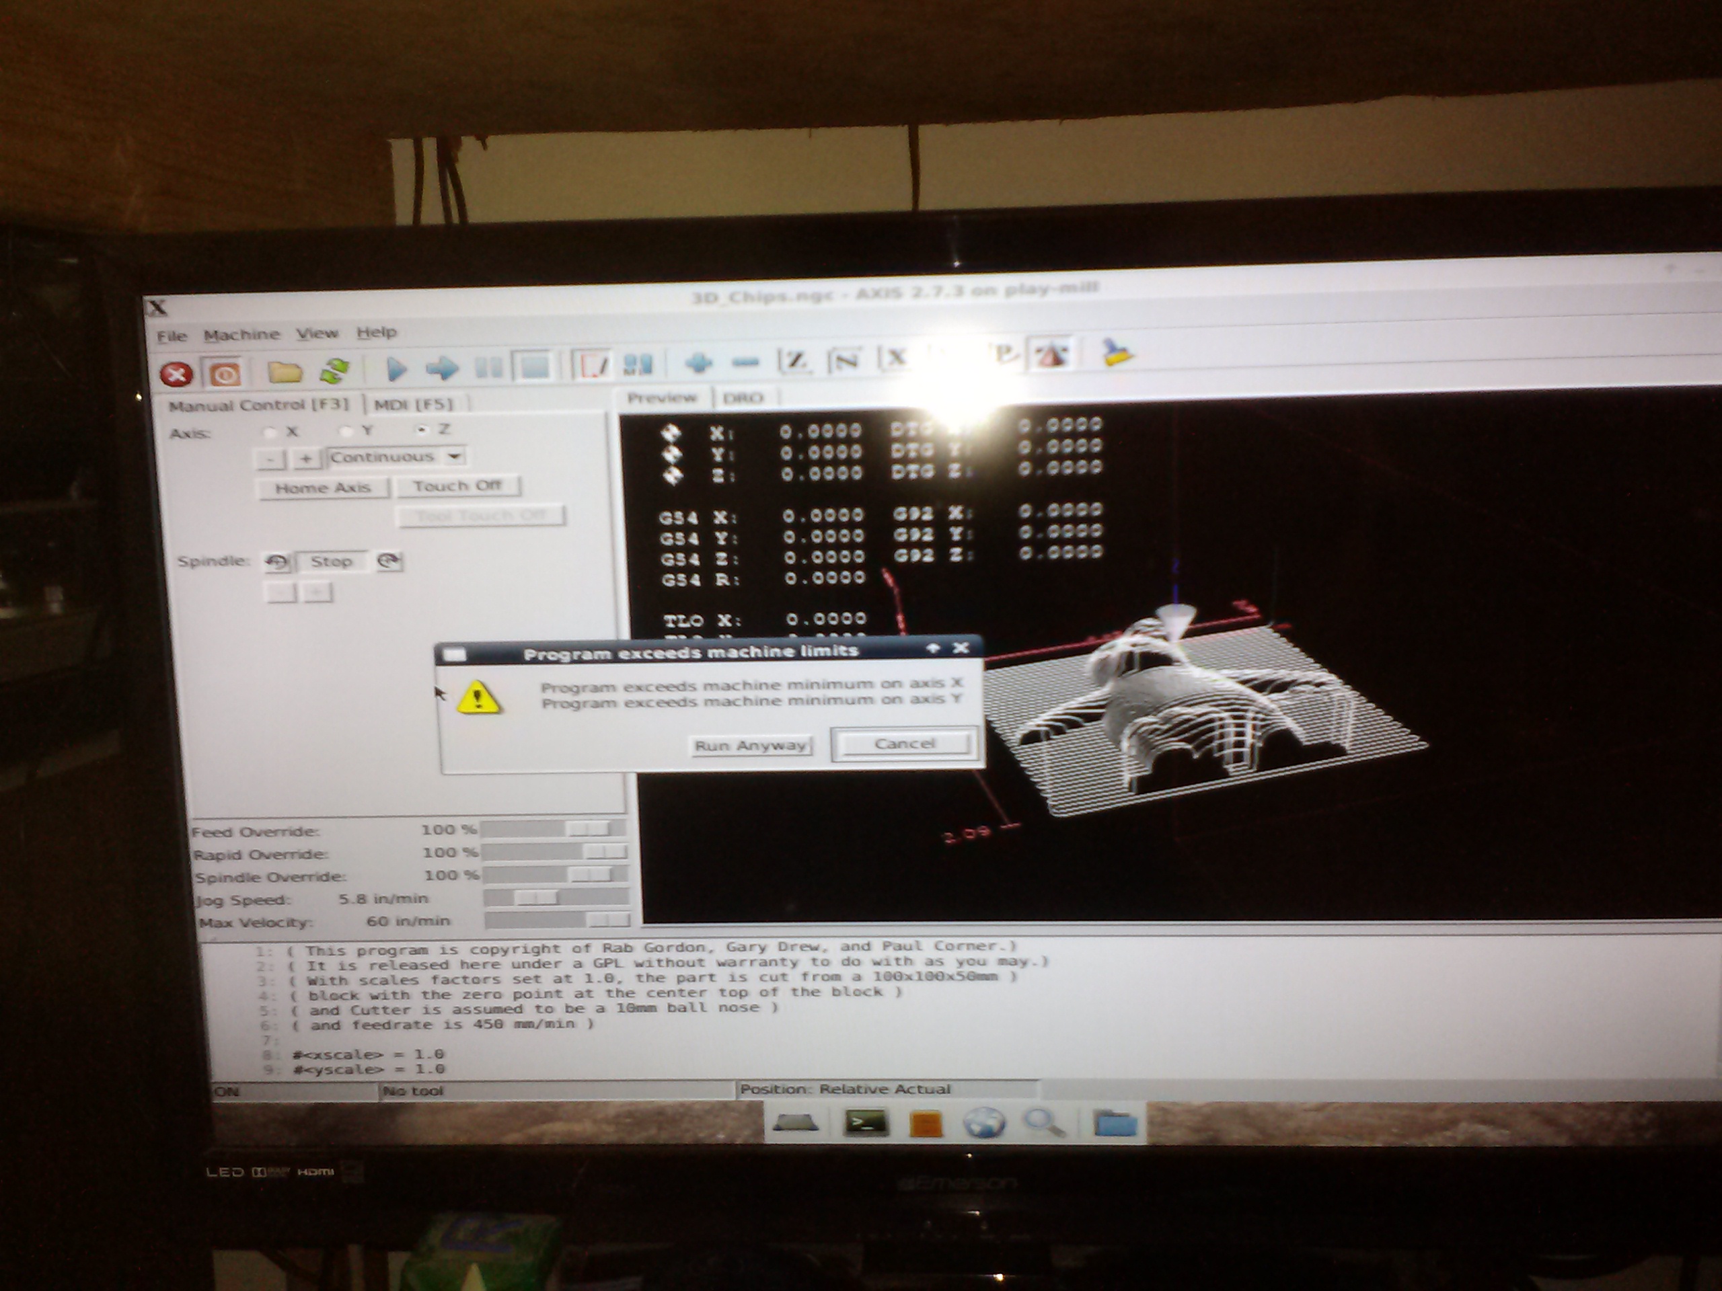Click the Home Axis button
Viewport: 1722px width, 1291px height.
pos(322,488)
